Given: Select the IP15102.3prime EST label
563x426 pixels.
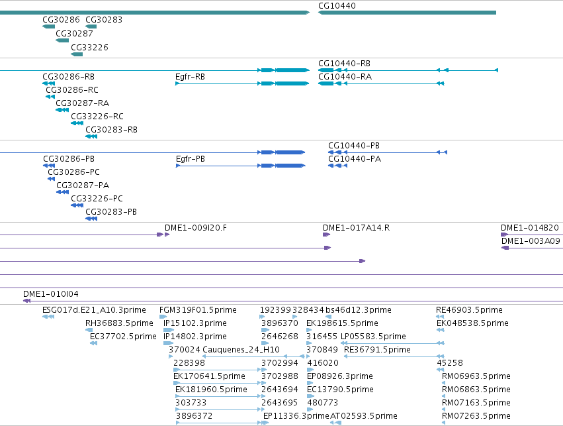Looking at the screenshot, I should point(195,323).
